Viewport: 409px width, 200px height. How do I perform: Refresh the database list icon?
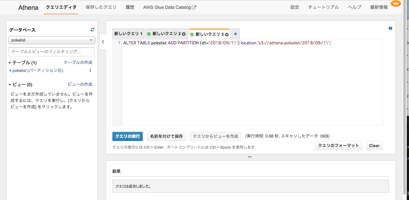[92, 29]
